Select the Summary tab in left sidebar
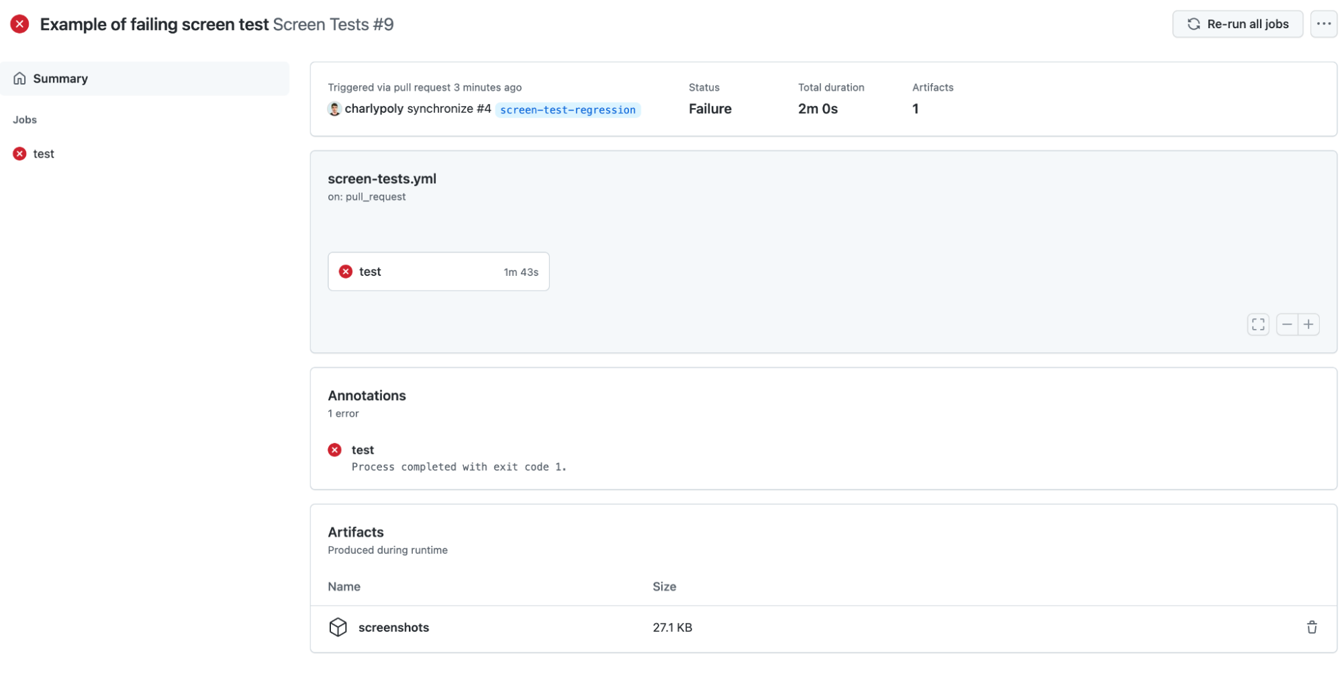 click(60, 78)
